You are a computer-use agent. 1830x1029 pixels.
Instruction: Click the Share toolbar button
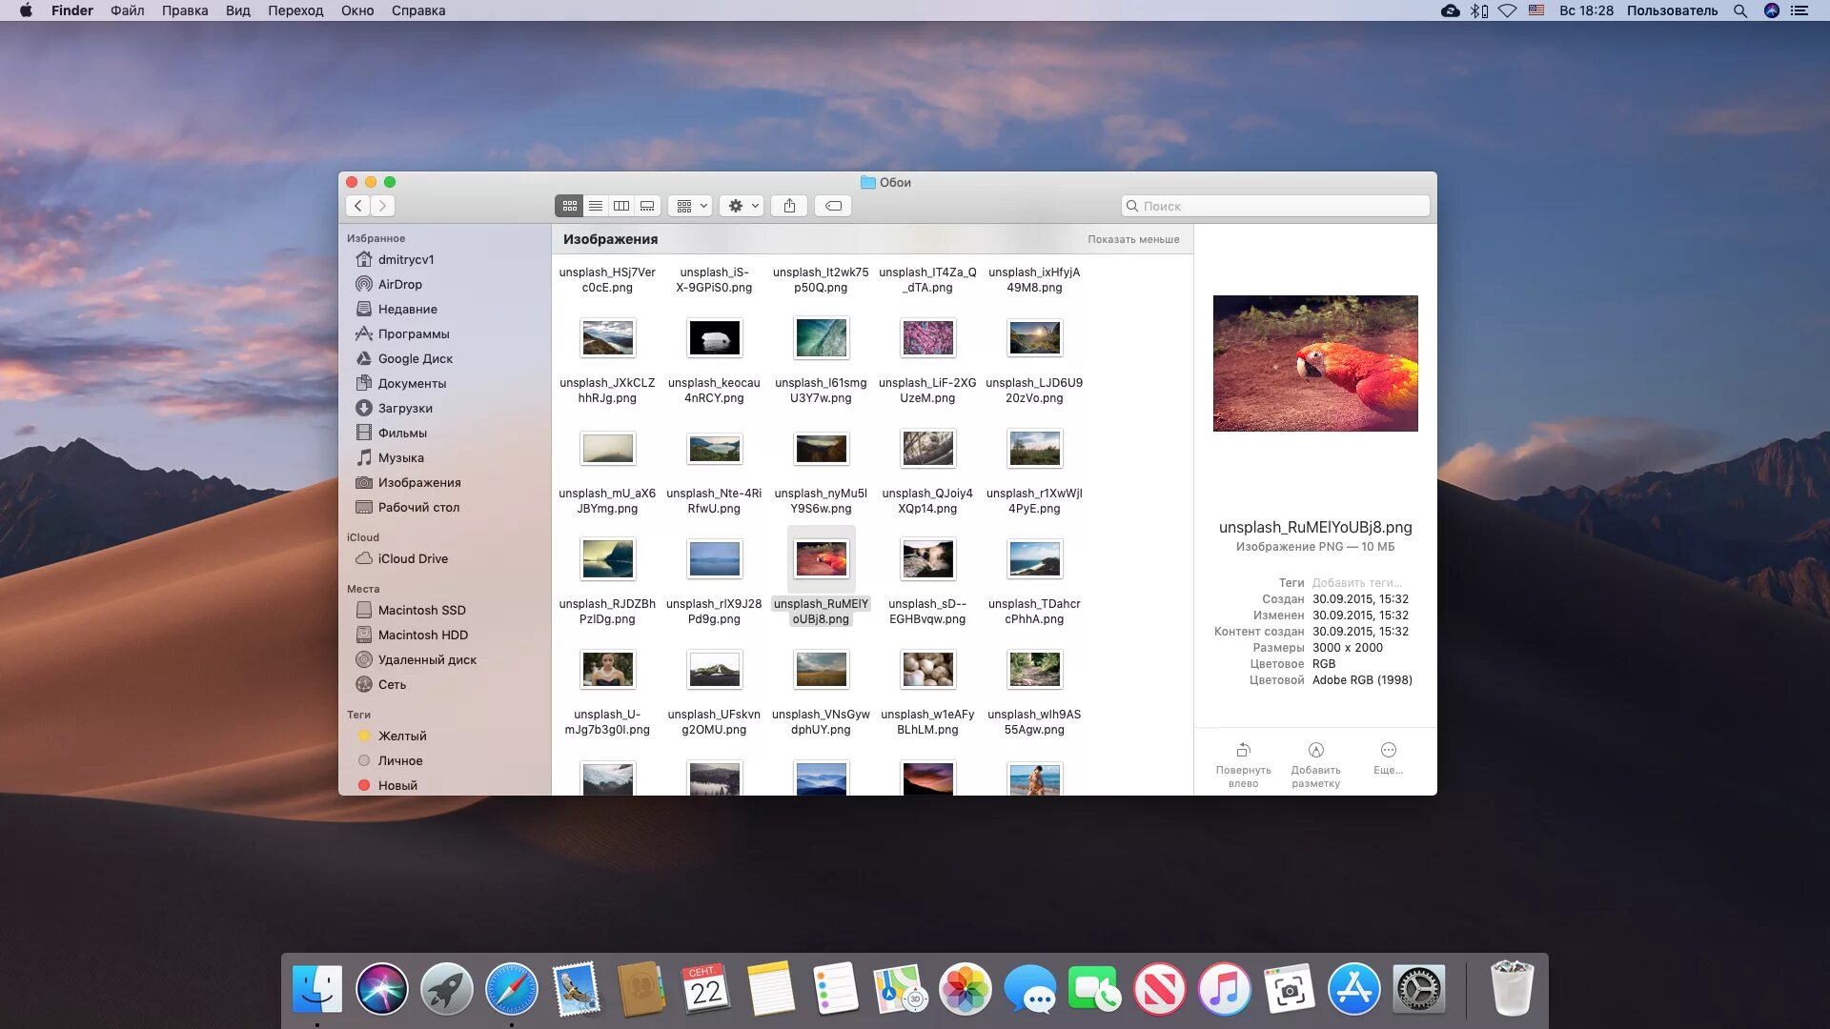coord(789,206)
